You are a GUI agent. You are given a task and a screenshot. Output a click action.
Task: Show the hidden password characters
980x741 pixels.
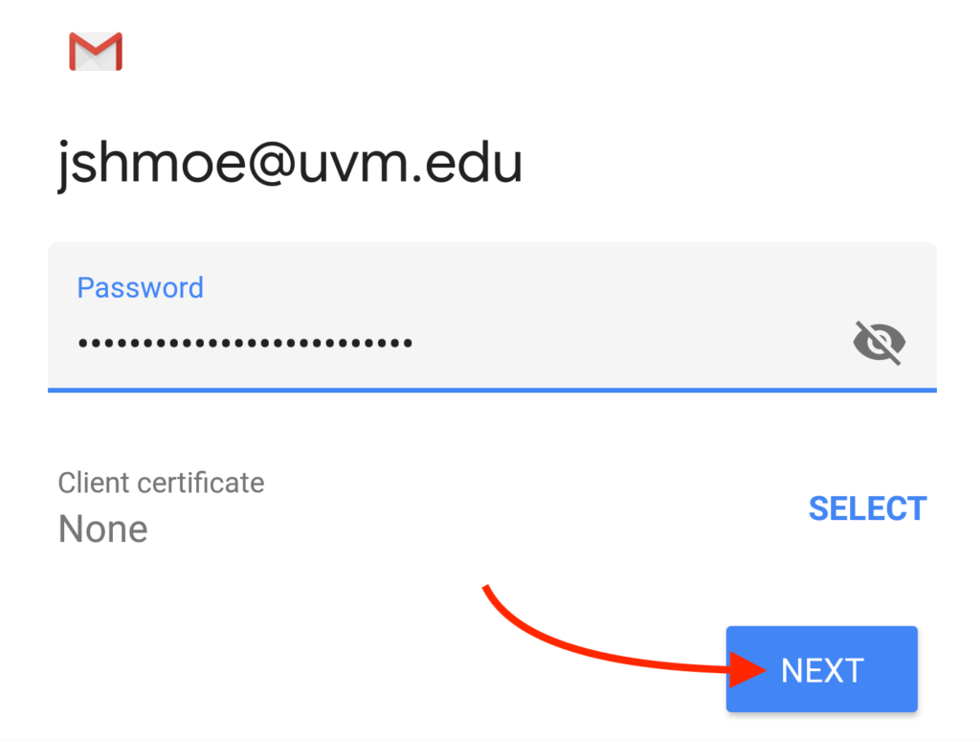(879, 344)
